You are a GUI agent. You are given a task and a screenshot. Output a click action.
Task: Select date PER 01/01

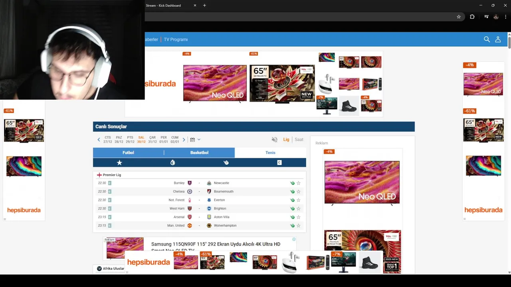coord(164,140)
